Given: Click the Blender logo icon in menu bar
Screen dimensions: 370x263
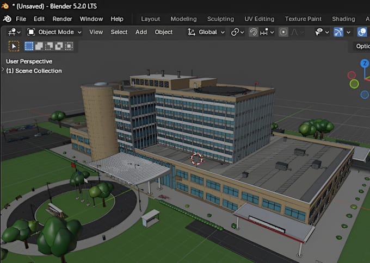Looking at the screenshot, I should coord(7,19).
